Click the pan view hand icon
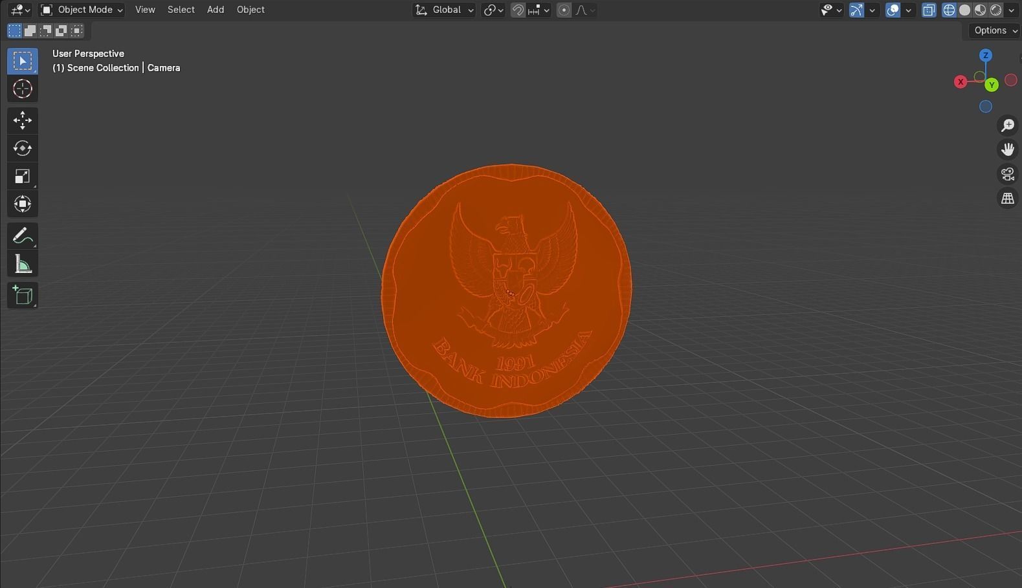The width and height of the screenshot is (1022, 588). pos(1008,149)
